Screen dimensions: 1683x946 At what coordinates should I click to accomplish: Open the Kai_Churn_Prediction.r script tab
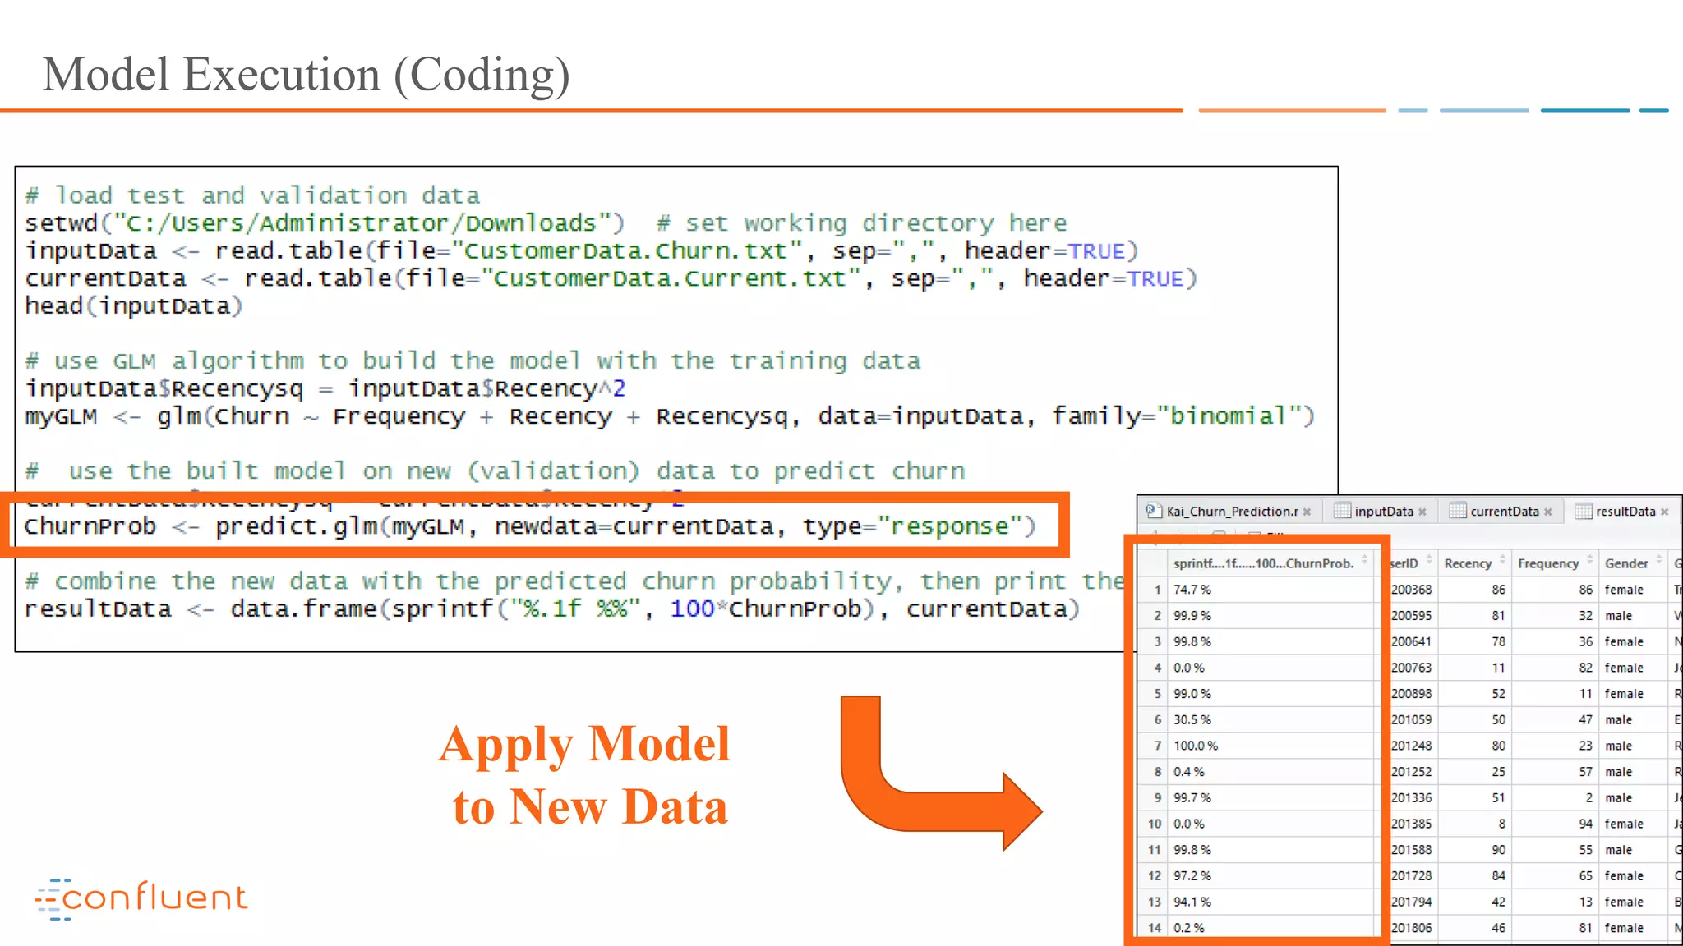[1232, 511]
